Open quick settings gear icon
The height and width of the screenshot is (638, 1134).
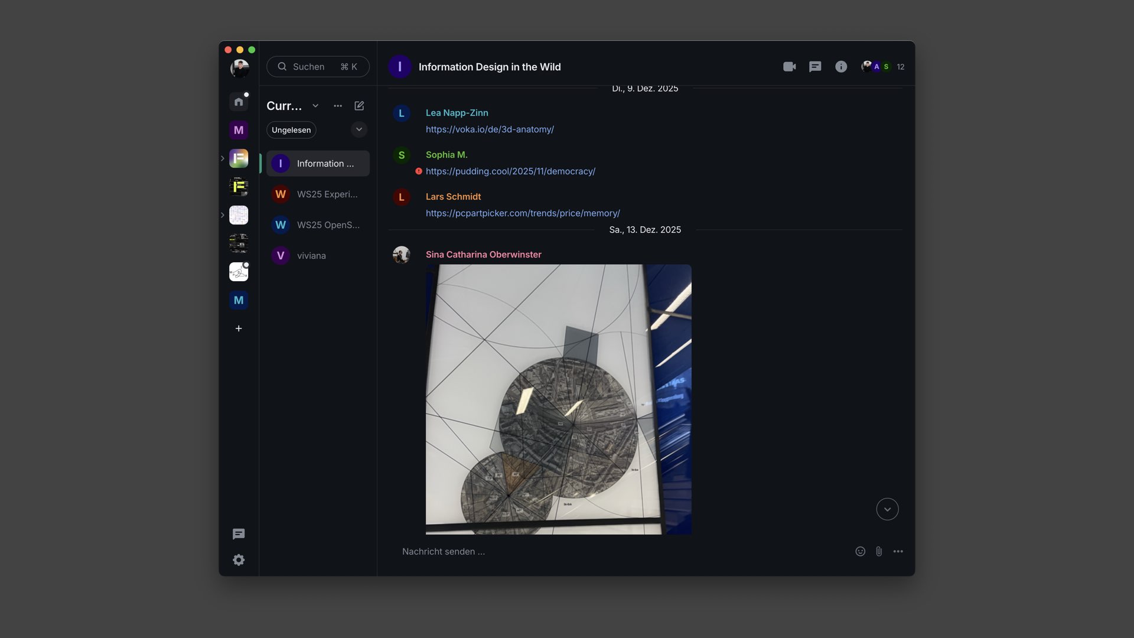(x=239, y=560)
